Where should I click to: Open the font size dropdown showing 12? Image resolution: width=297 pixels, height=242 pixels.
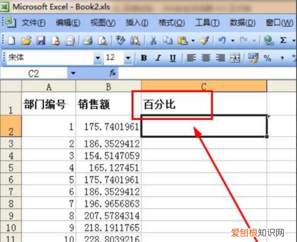click(x=128, y=58)
